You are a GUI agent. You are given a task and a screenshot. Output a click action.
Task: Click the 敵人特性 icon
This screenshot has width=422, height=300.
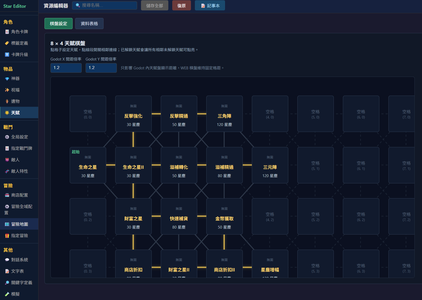(7, 171)
